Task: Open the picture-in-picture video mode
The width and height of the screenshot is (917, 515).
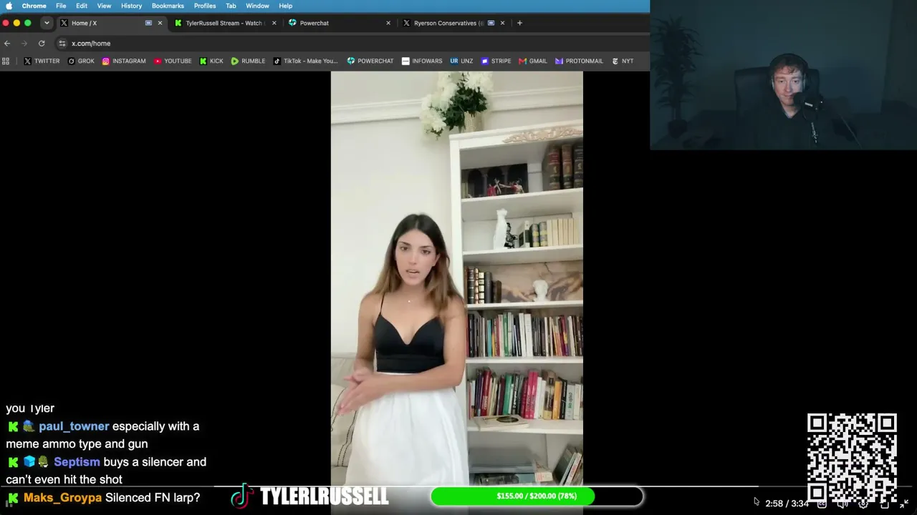Action: point(884,504)
